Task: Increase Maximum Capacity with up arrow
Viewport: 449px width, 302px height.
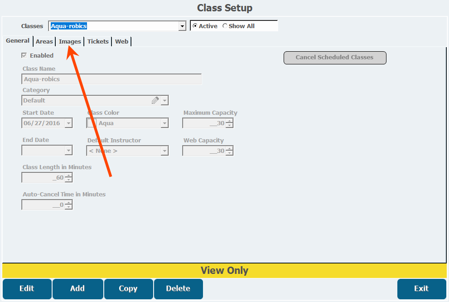Action: [229, 121]
